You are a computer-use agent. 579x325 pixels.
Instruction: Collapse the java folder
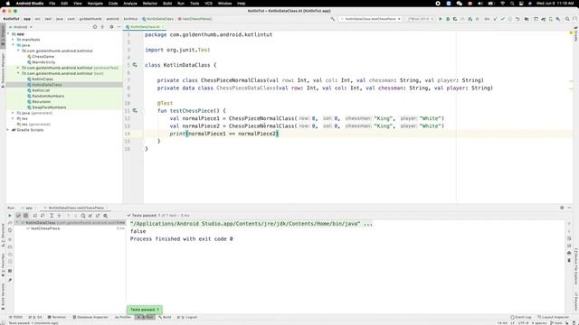13,45
